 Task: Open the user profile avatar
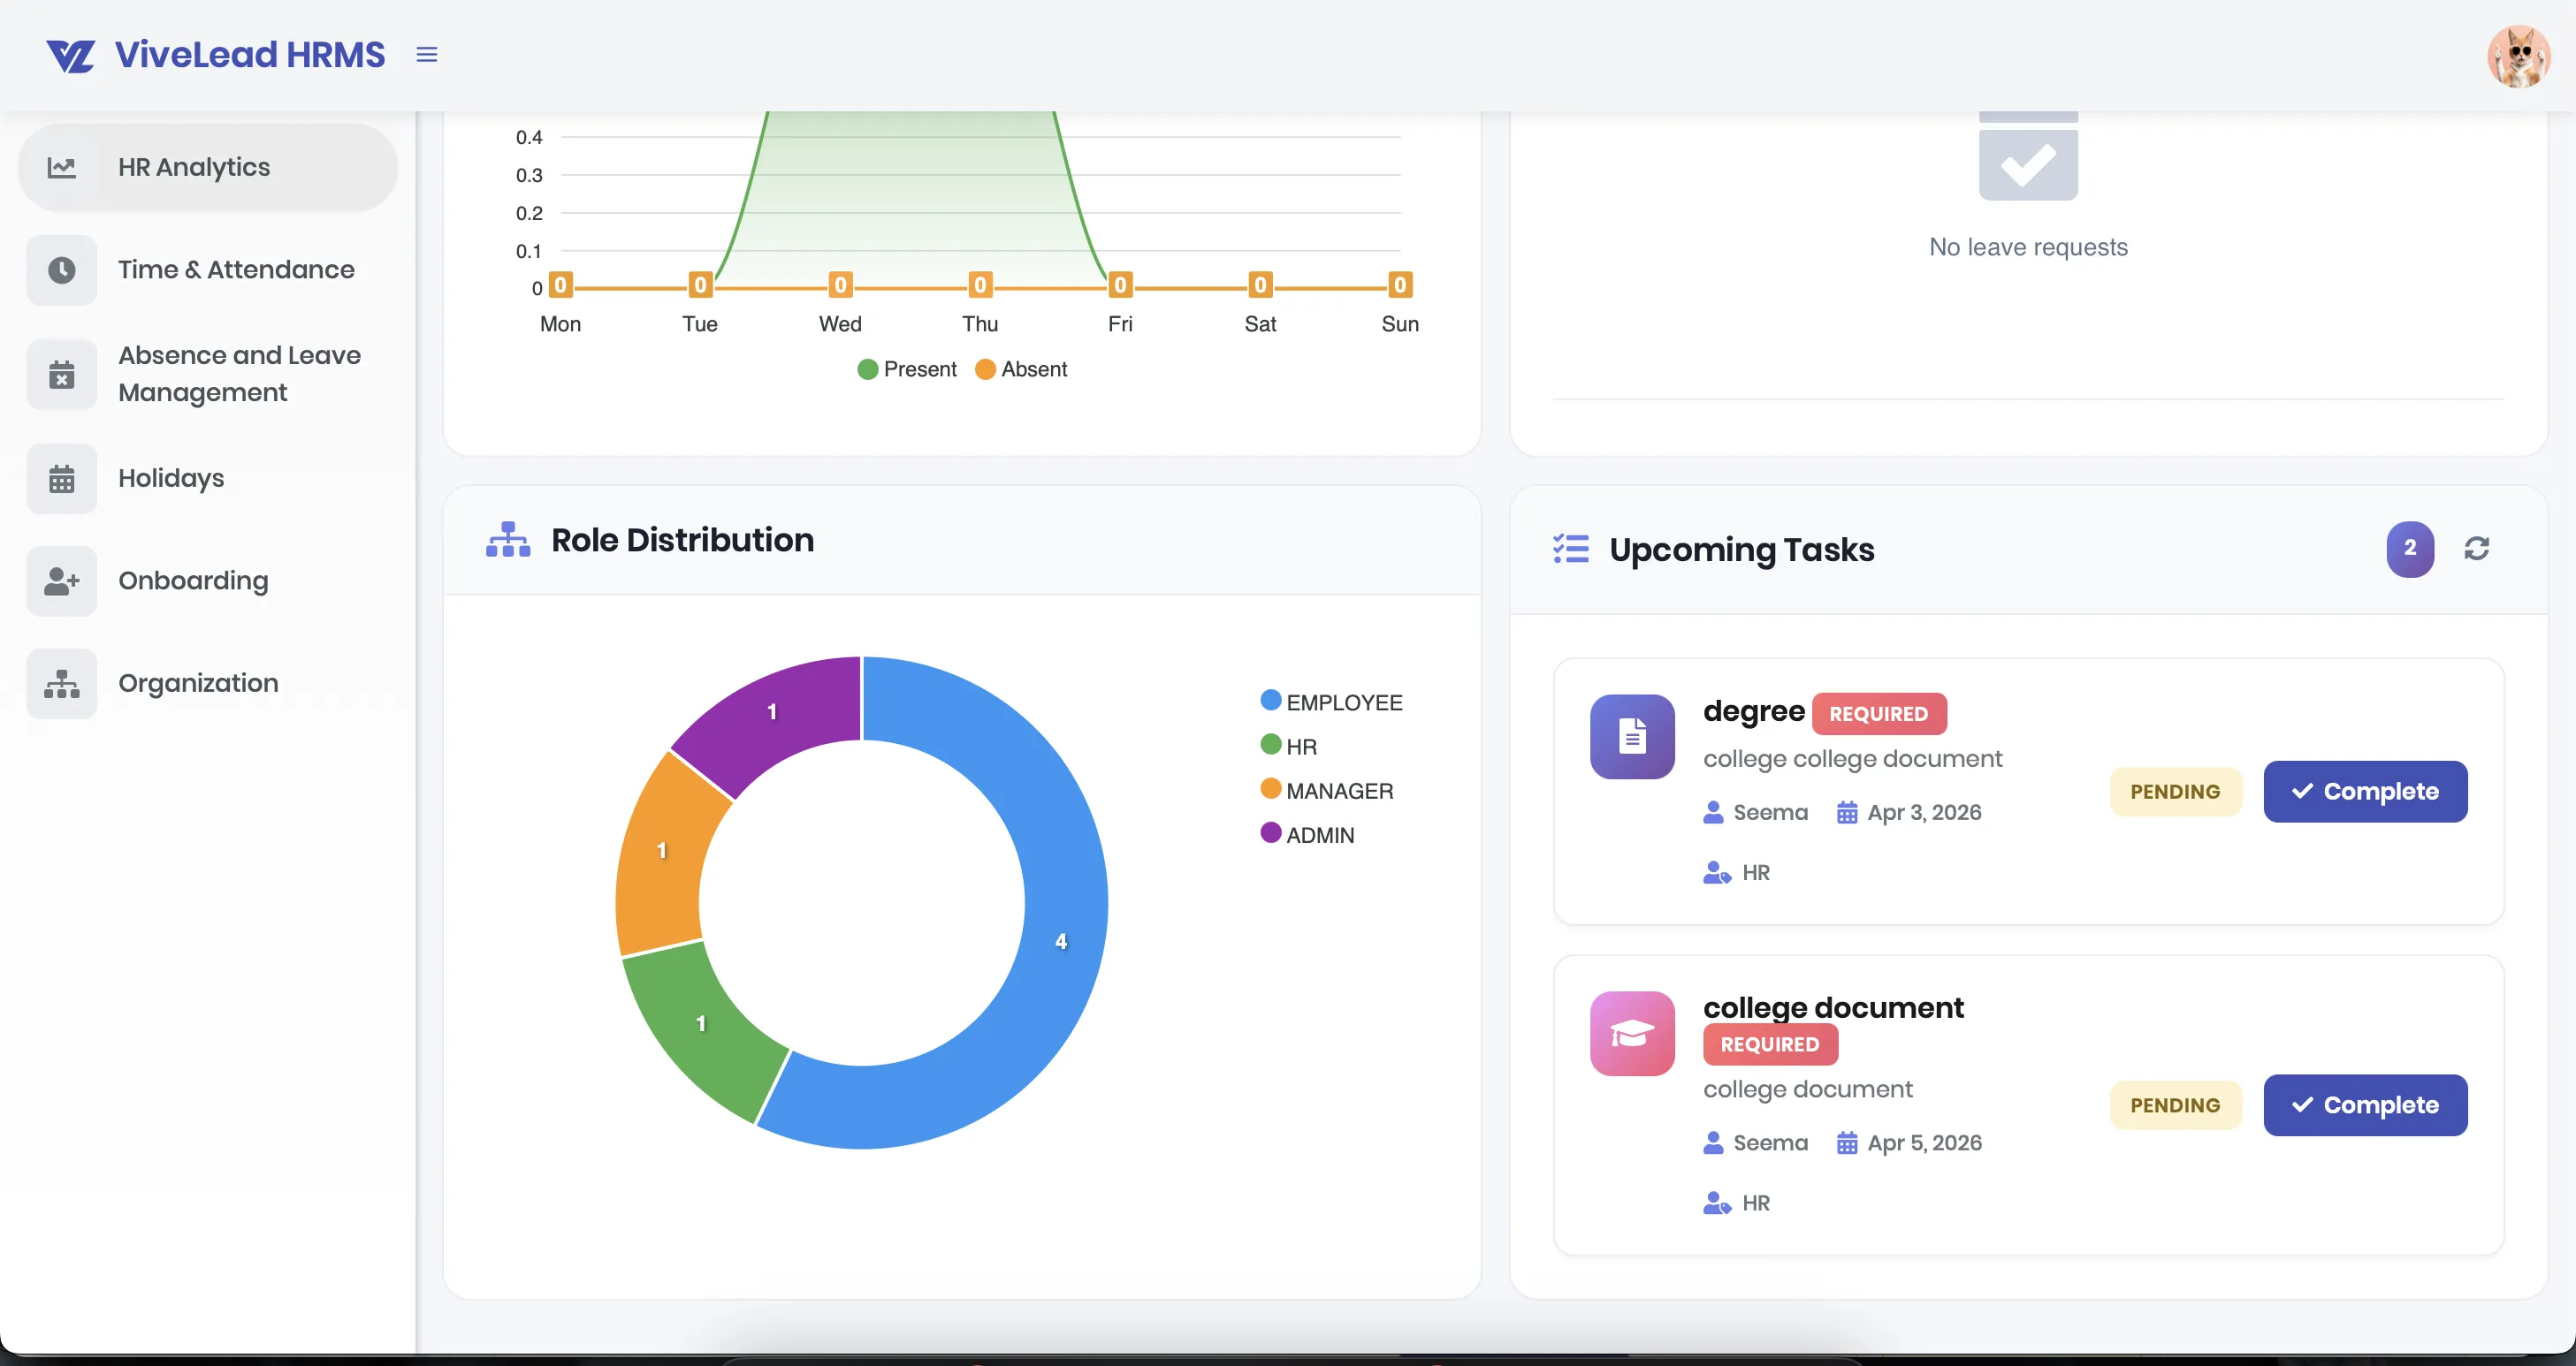tap(2518, 56)
